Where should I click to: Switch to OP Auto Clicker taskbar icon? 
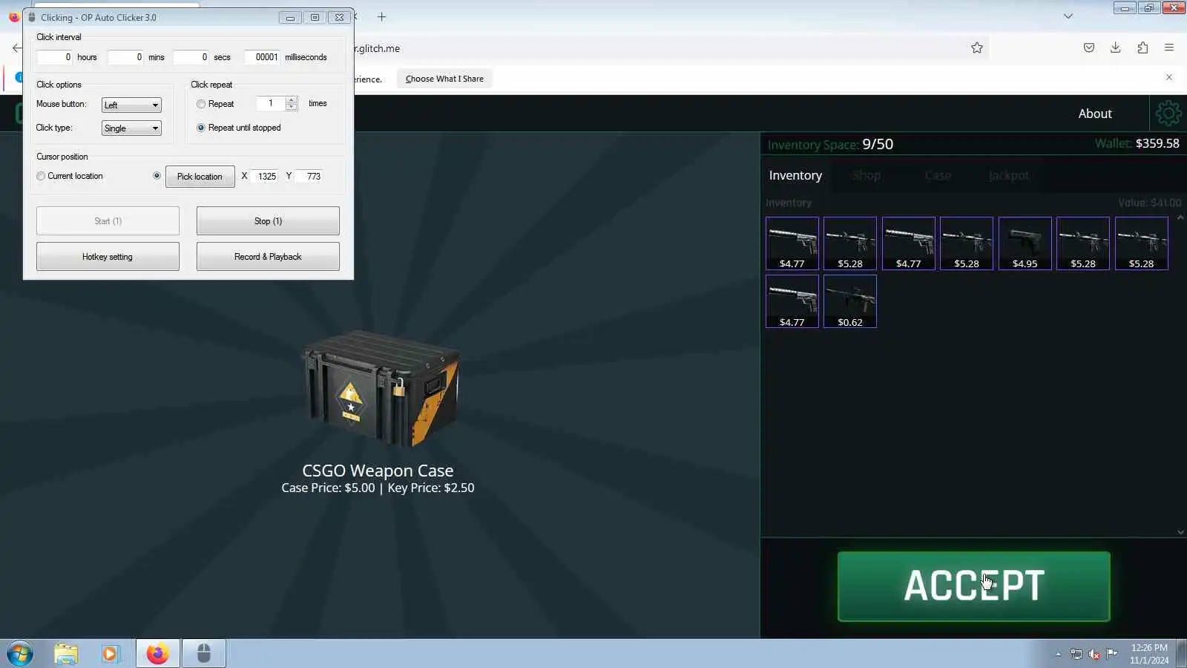(x=204, y=654)
